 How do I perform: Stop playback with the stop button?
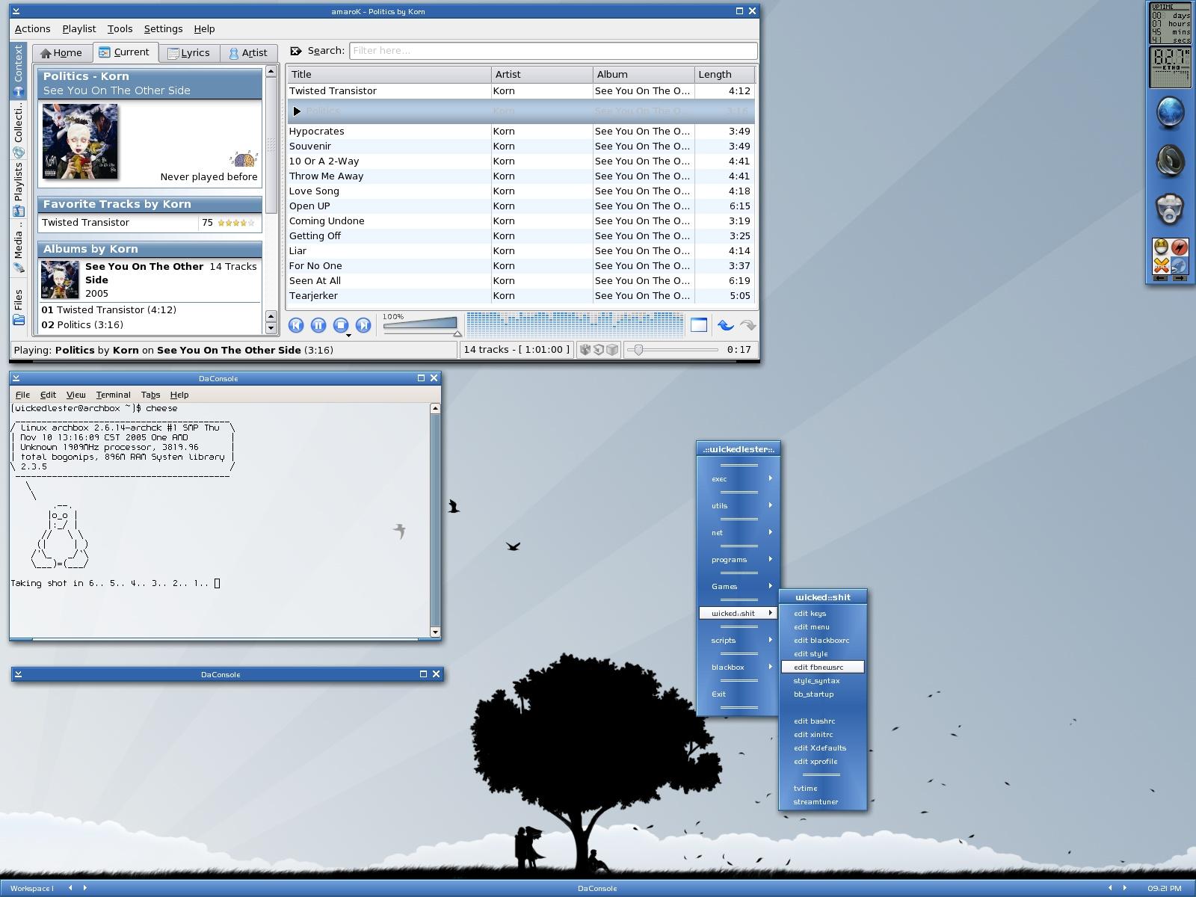pyautogui.click(x=341, y=325)
